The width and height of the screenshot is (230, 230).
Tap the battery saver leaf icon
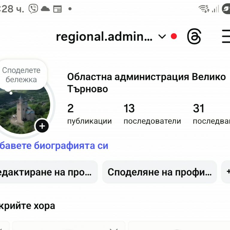tap(226, 9)
